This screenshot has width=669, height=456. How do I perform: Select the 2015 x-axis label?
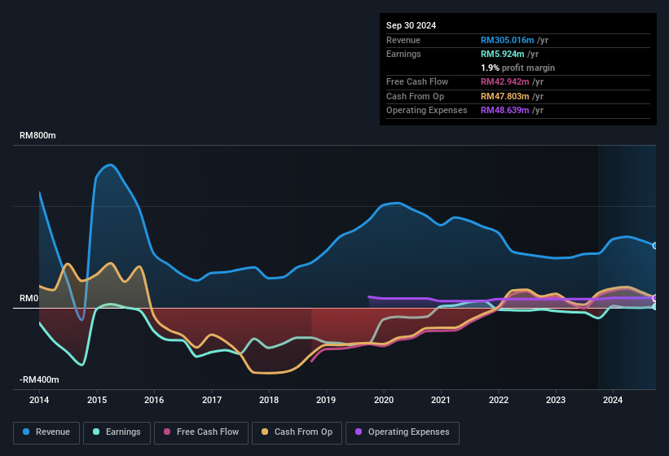[97, 400]
